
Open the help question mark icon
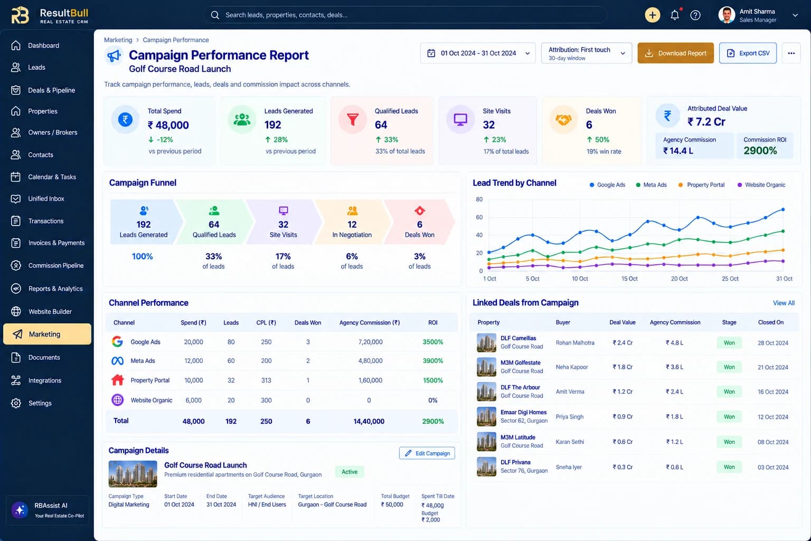[695, 15]
